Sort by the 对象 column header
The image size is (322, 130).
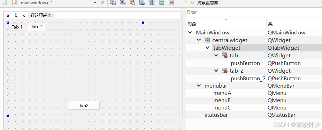point(227,24)
